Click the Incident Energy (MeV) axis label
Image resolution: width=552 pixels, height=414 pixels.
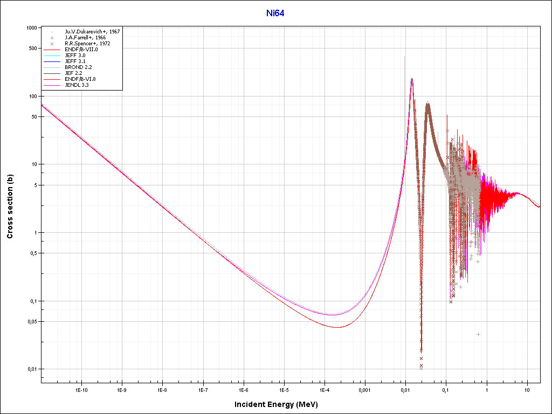click(280, 404)
